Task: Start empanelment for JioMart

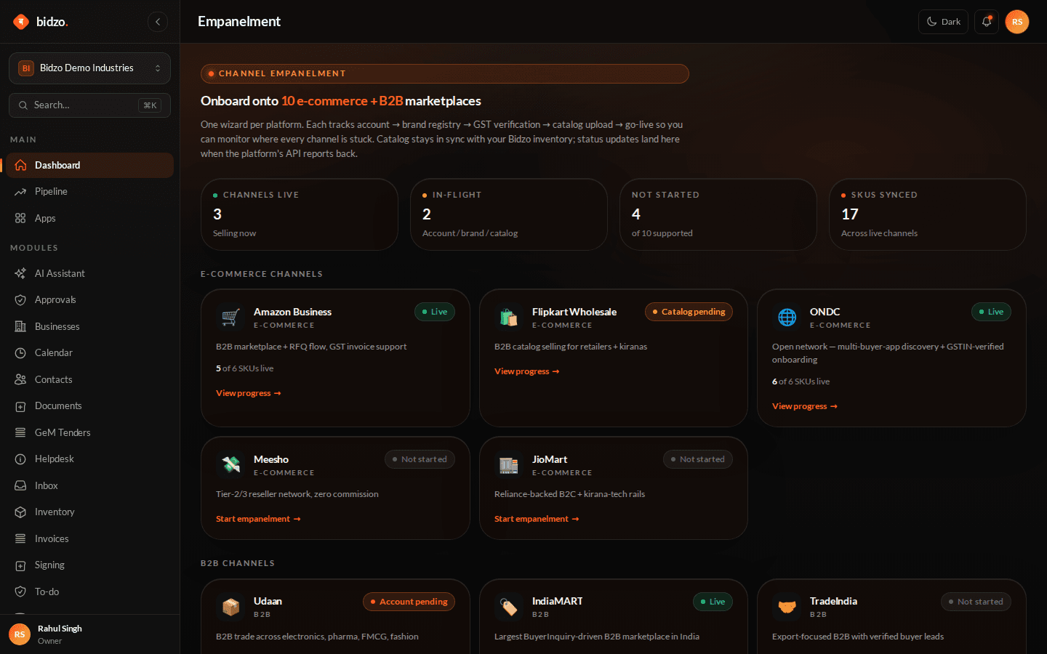Action: coord(537,519)
